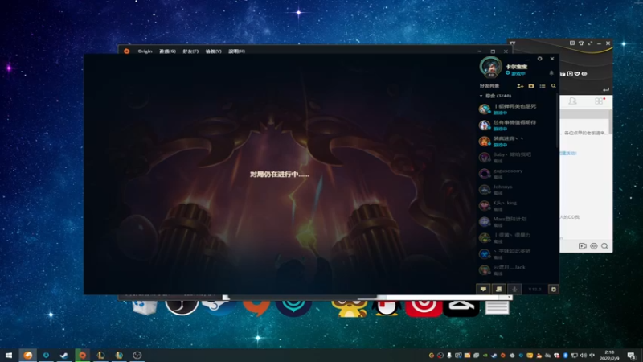Click the Bluetooth icon in system tray
643x362 pixels.
(566, 356)
